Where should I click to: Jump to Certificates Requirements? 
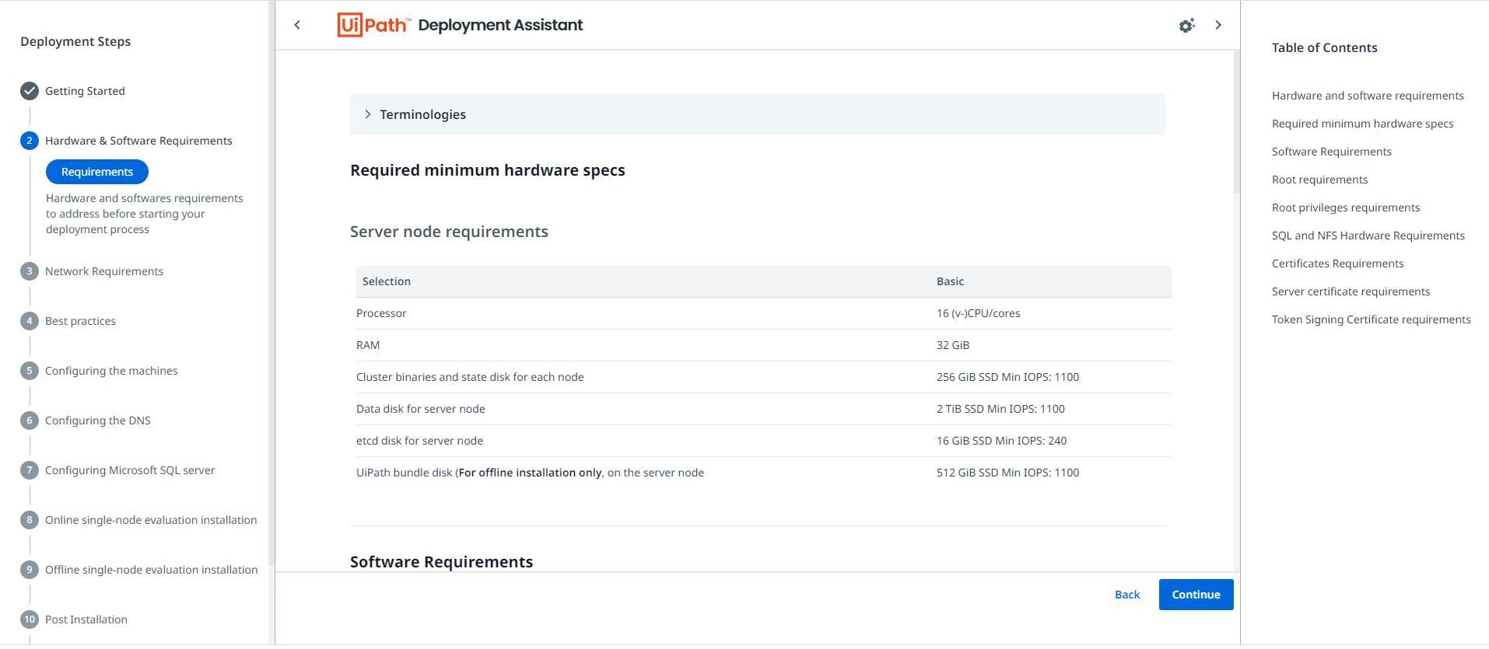click(x=1338, y=263)
